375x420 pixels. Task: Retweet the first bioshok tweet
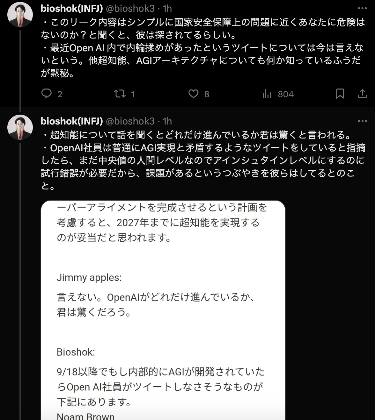point(120,94)
